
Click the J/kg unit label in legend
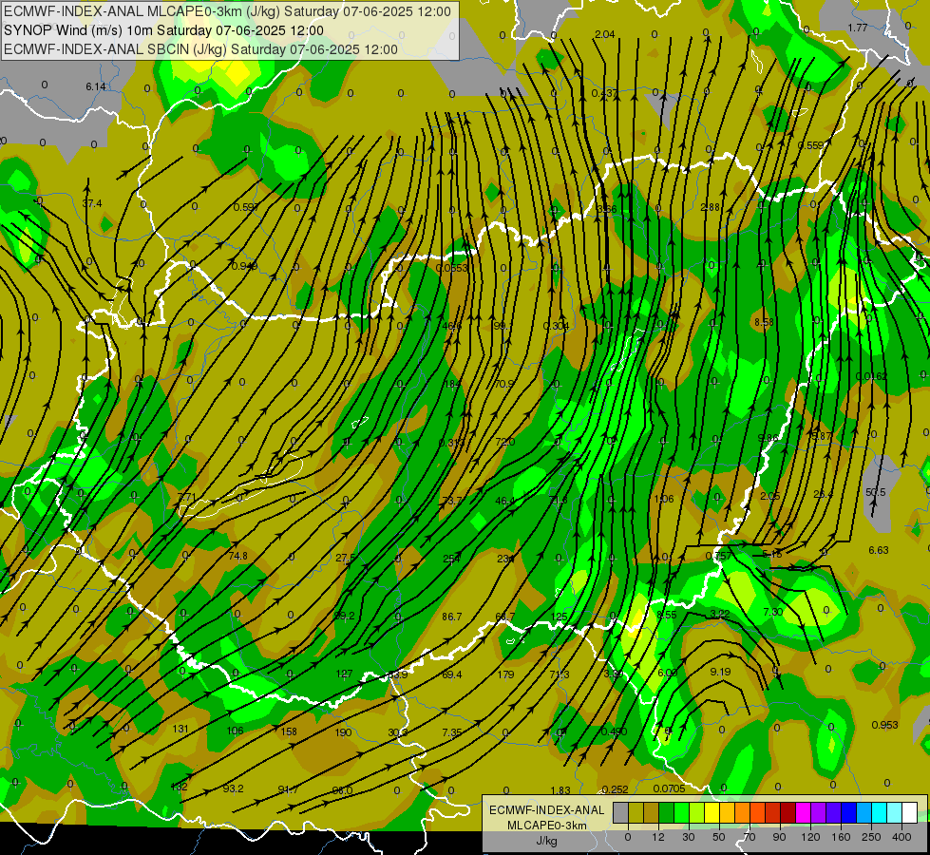coord(546,841)
